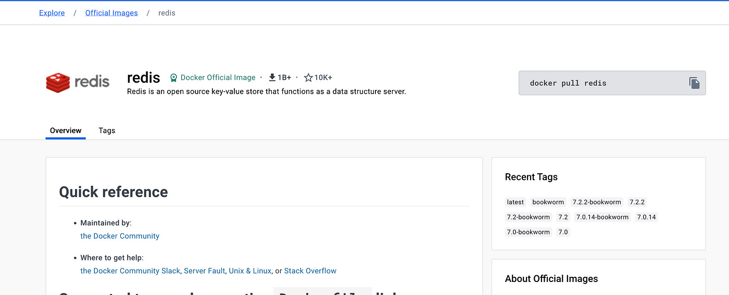This screenshot has height=295, width=729.
Task: Open the Docker Community Slack link
Action: (x=130, y=271)
